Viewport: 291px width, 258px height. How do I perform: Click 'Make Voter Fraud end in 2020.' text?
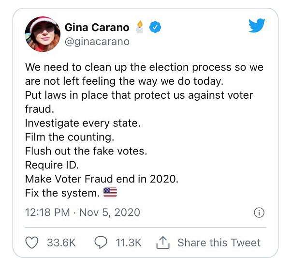coord(102,179)
